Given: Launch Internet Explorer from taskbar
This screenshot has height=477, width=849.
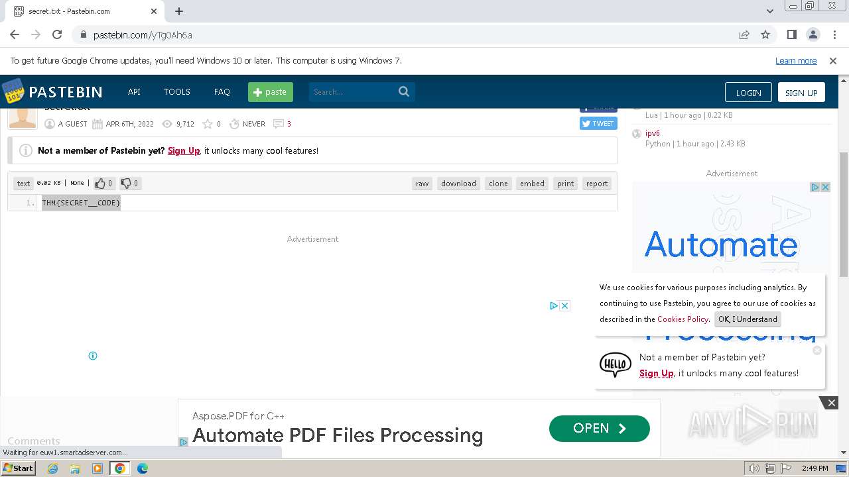Looking at the screenshot, I should 53,468.
